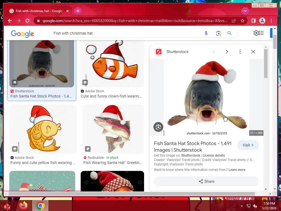Click 'Fish Wearing Santa Hat Greeting' result title
Image resolution: width=281 pixels, height=211 pixels.
[113, 163]
